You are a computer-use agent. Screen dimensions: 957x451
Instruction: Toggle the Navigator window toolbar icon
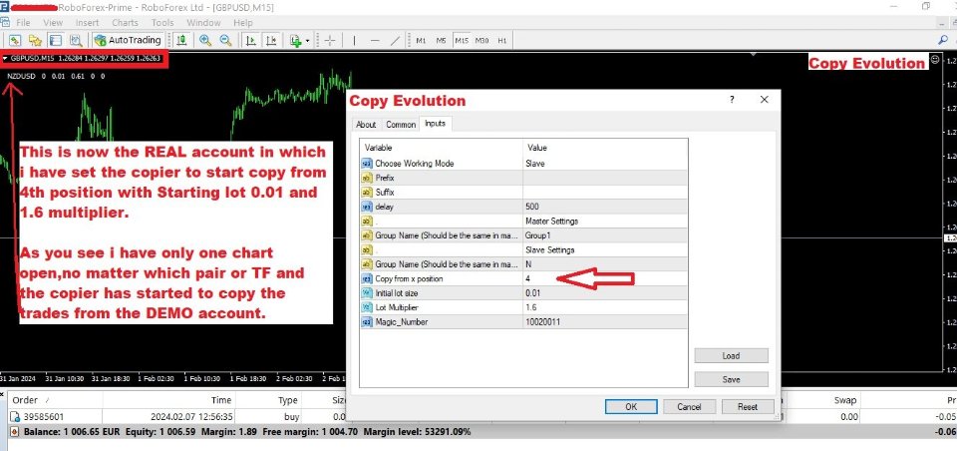tap(76, 40)
